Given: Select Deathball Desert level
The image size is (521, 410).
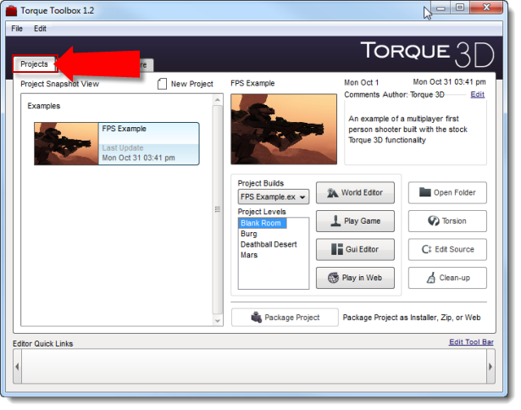Looking at the screenshot, I should point(269,245).
